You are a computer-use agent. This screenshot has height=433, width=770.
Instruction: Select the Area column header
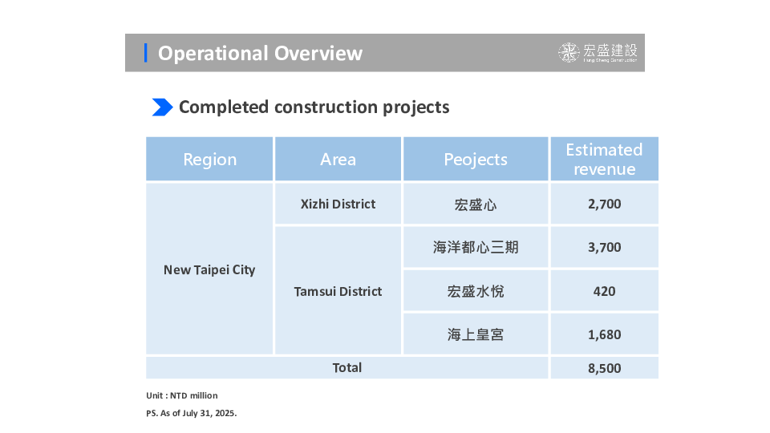(338, 159)
